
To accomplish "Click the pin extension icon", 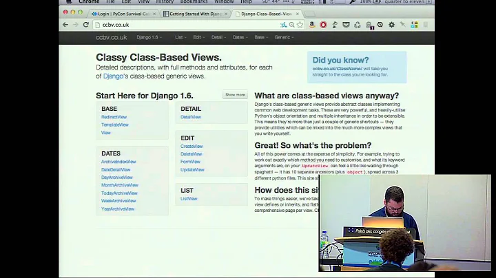I will tap(403, 25).
